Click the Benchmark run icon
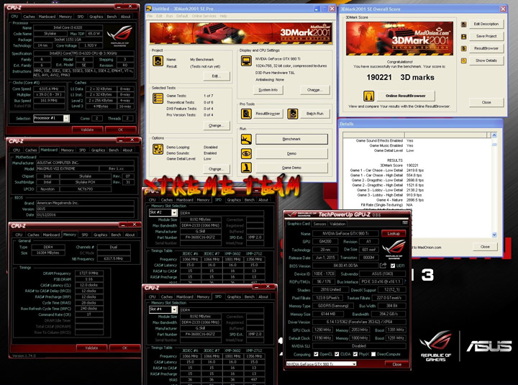This screenshot has width=518, height=385. [x=246, y=139]
